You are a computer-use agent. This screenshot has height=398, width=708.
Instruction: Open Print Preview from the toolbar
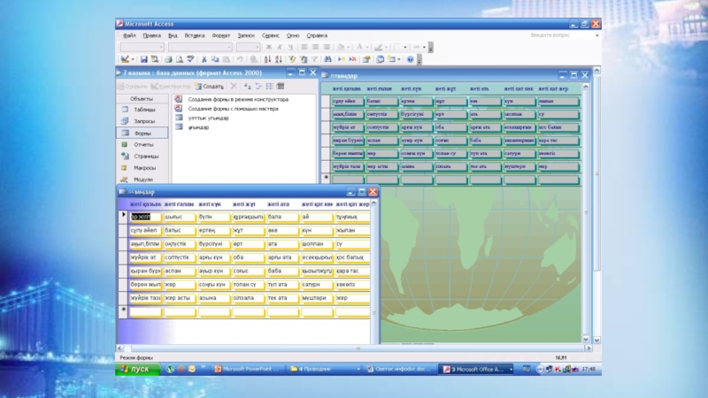pos(180,59)
